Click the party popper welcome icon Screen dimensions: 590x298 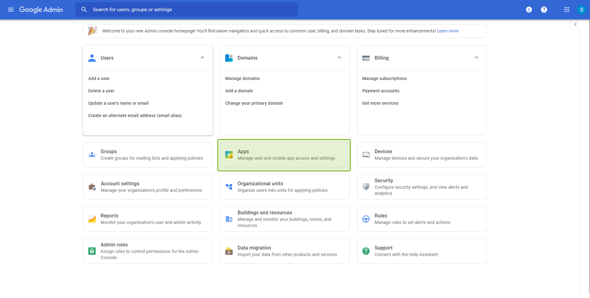[93, 31]
